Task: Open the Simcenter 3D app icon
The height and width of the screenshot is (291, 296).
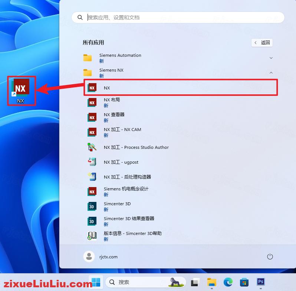Action: pyautogui.click(x=92, y=206)
